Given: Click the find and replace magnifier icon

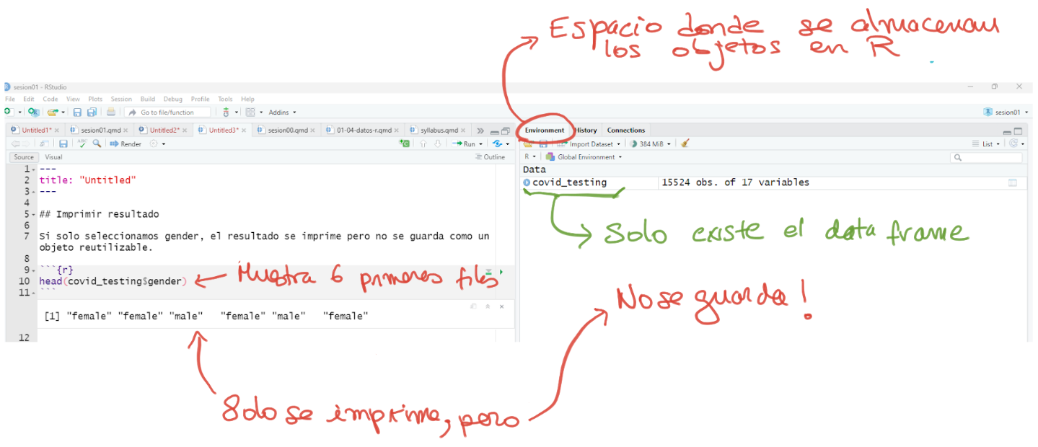Looking at the screenshot, I should (97, 144).
